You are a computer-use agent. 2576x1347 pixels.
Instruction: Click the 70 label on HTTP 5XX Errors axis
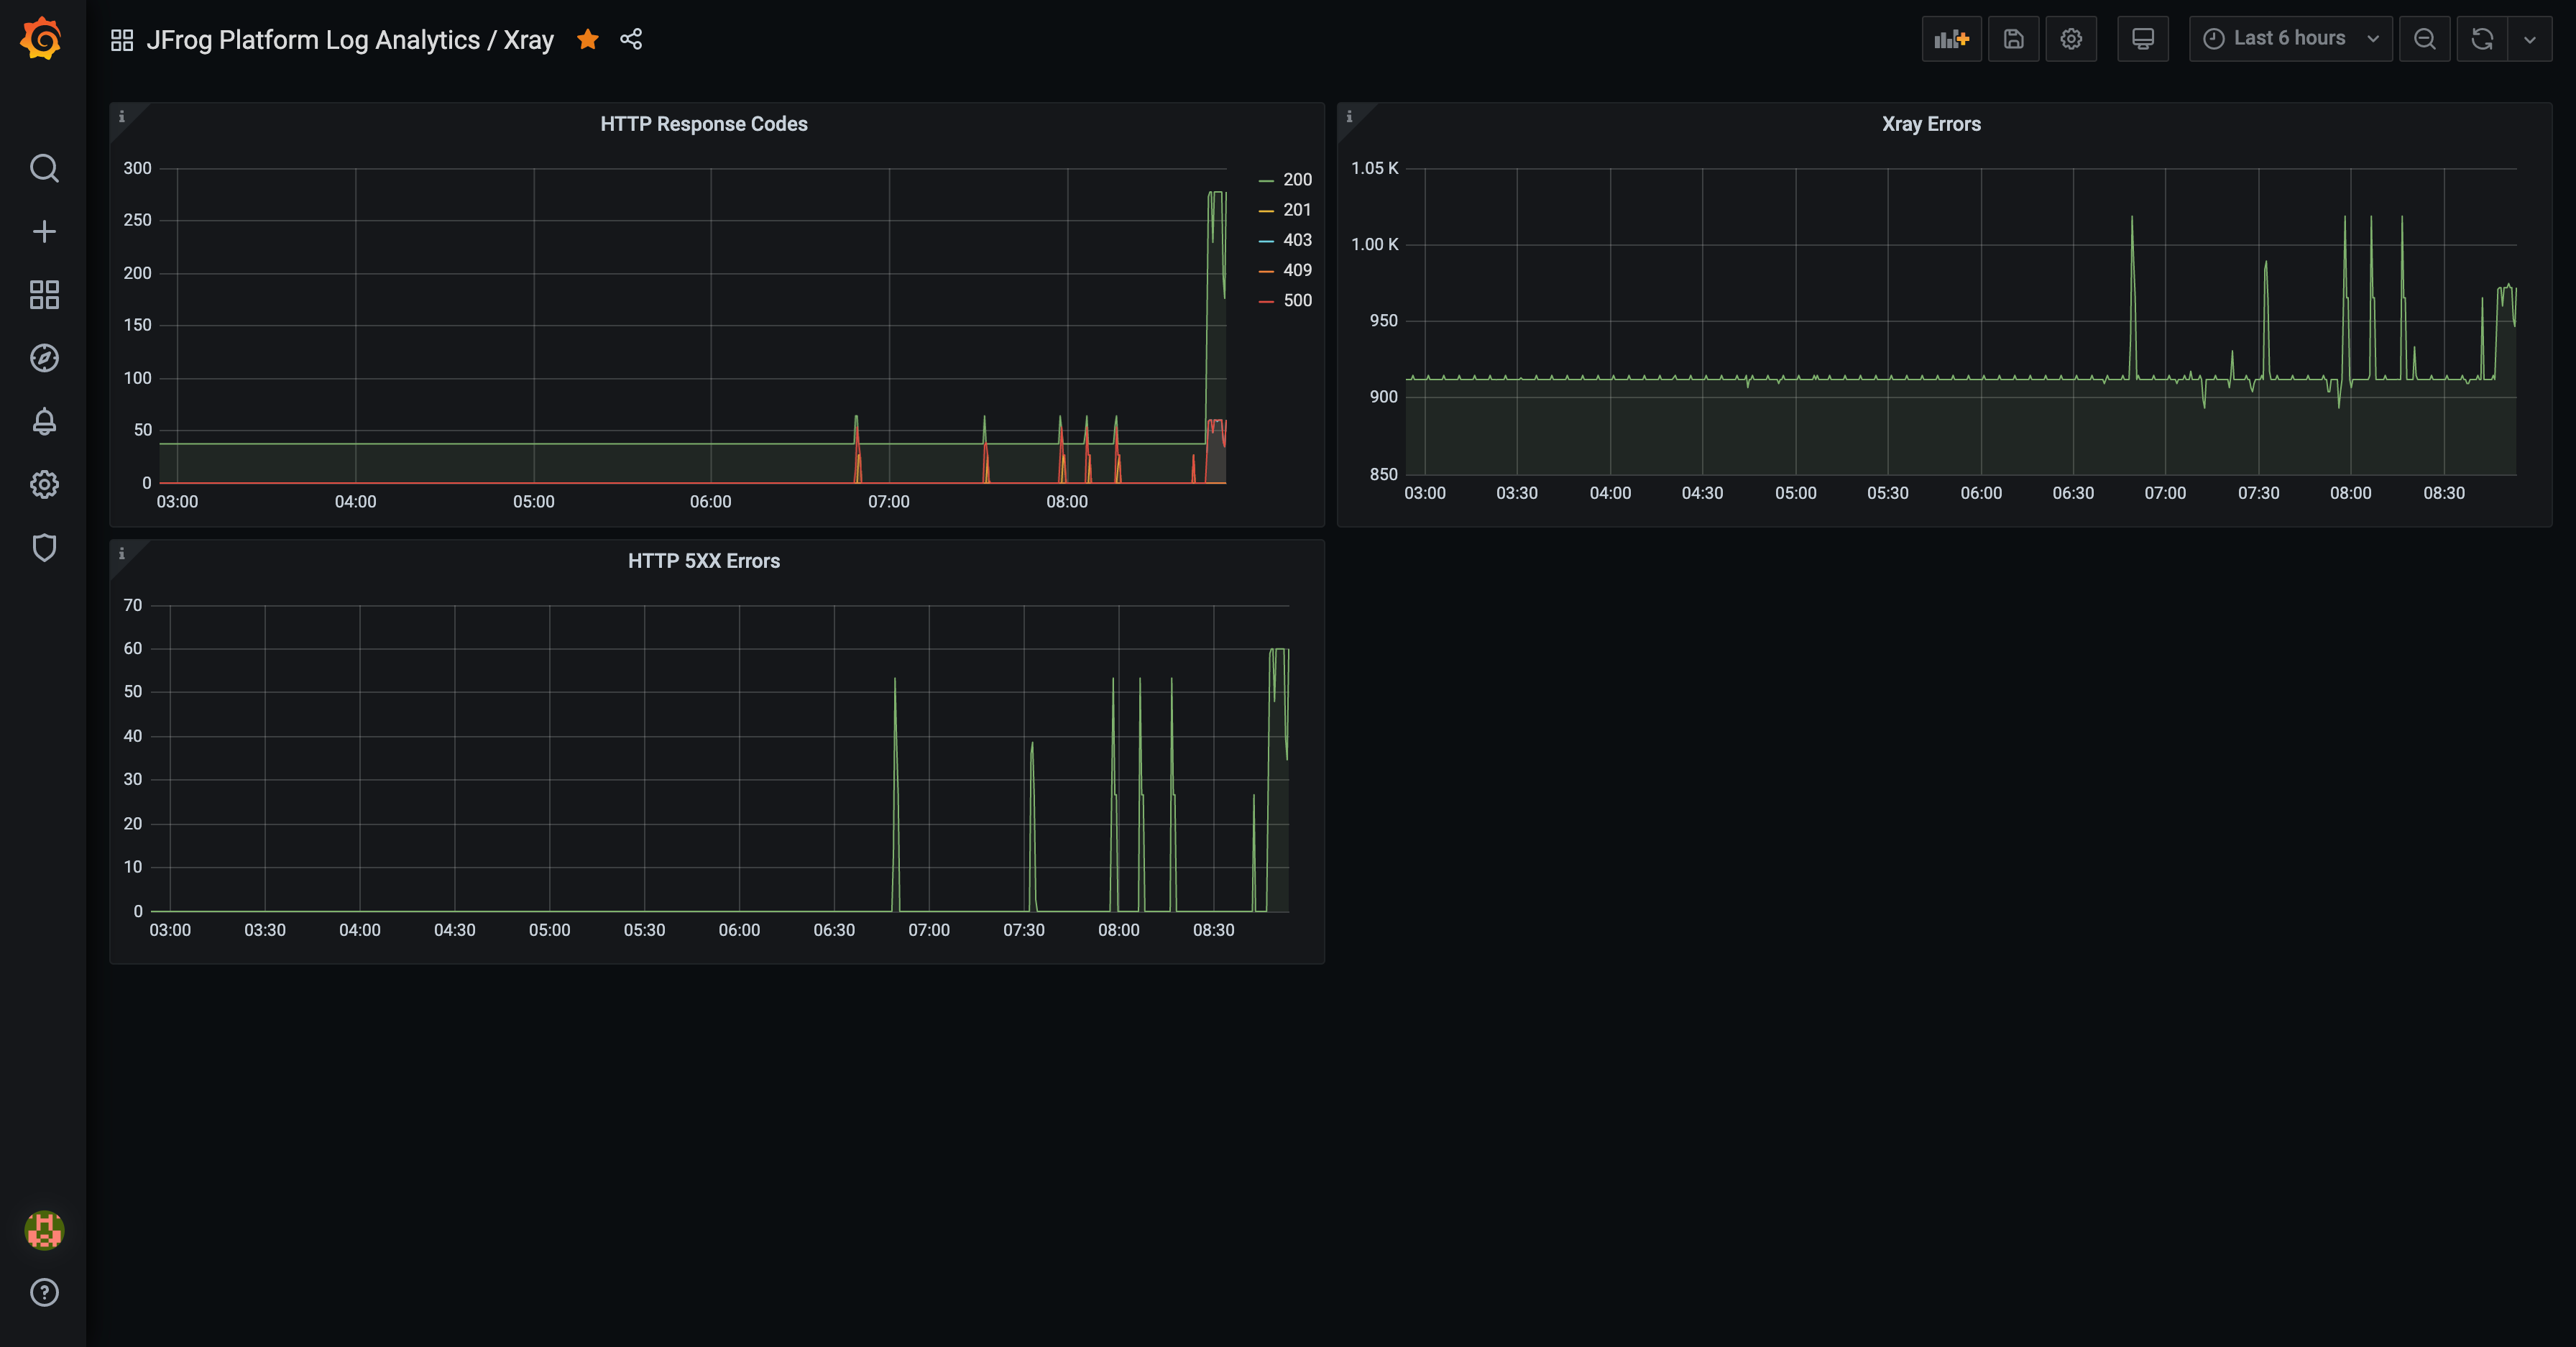click(133, 605)
